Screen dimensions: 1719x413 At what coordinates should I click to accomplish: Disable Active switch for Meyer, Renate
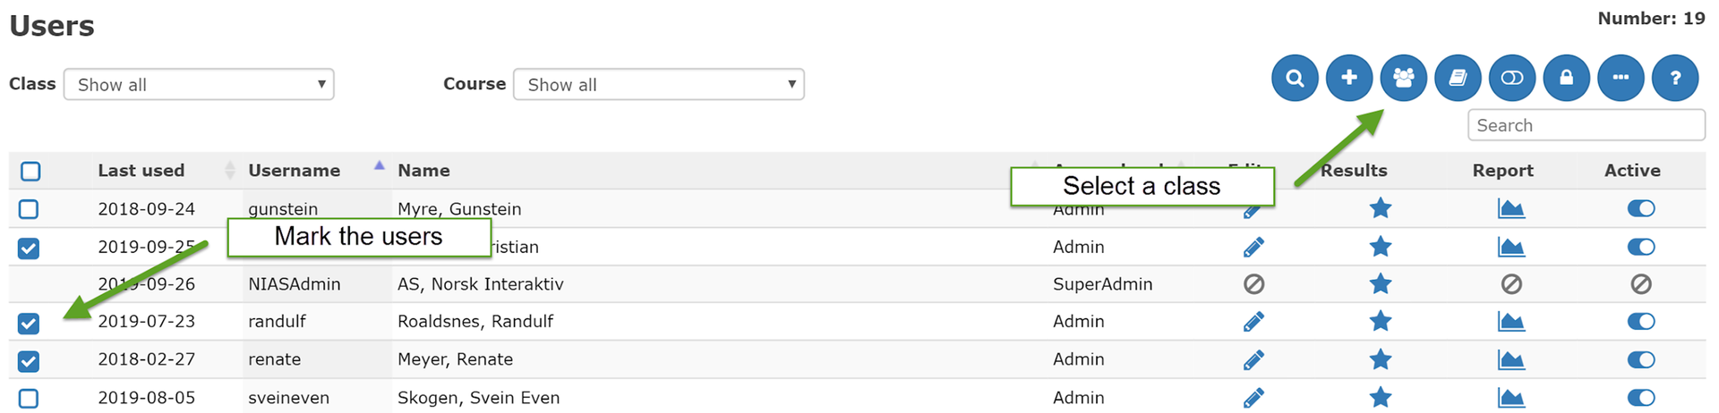(1640, 359)
